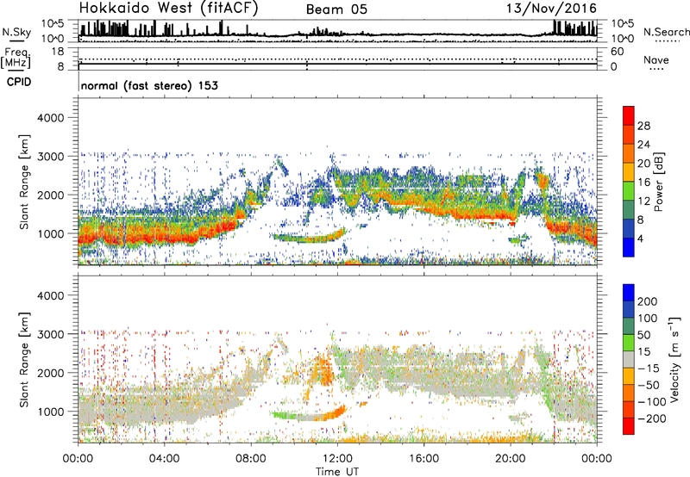Image resolution: width=690 pixels, height=477 pixels.
Task: Select the '2000' tick in the velocity panel
Action: point(51,373)
